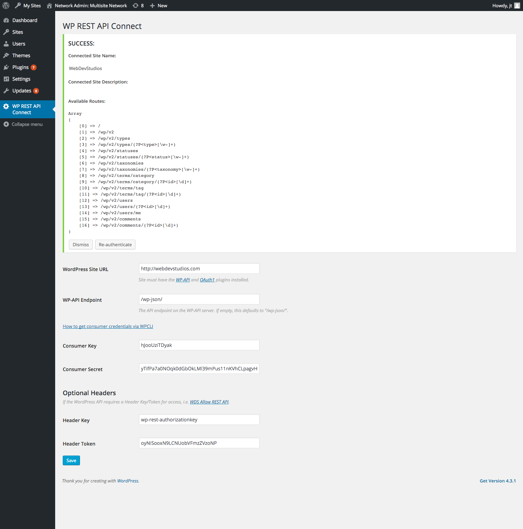Click the Sites key icon in sidebar

(6, 32)
